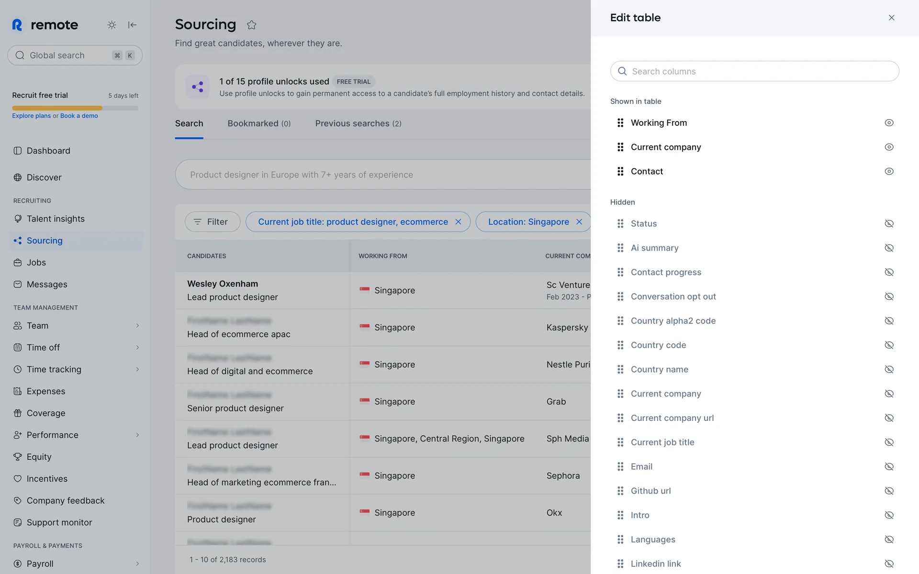Hide the Working From column via eye icon

point(889,123)
